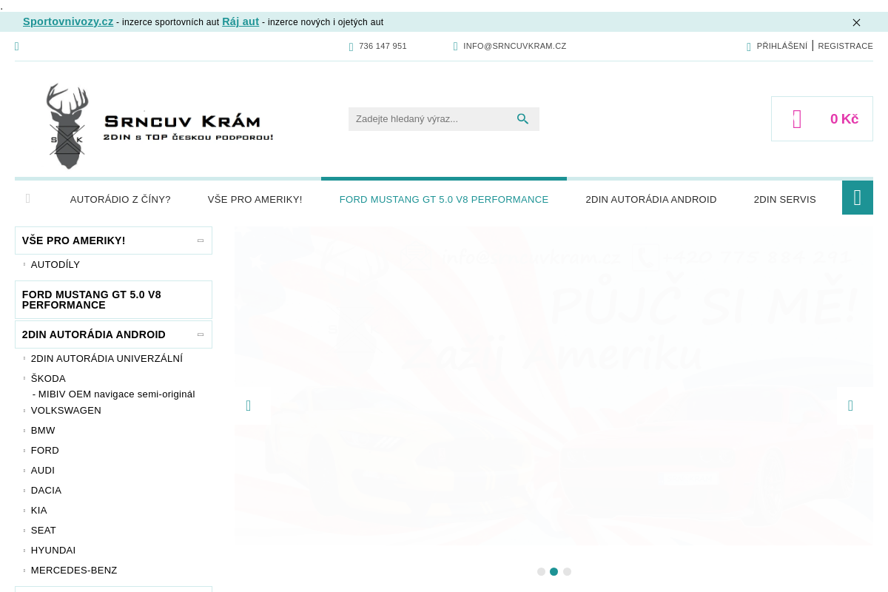Viewport: 888px width, 592px height.
Task: Advance to next carousel slide
Action: click(x=850, y=406)
